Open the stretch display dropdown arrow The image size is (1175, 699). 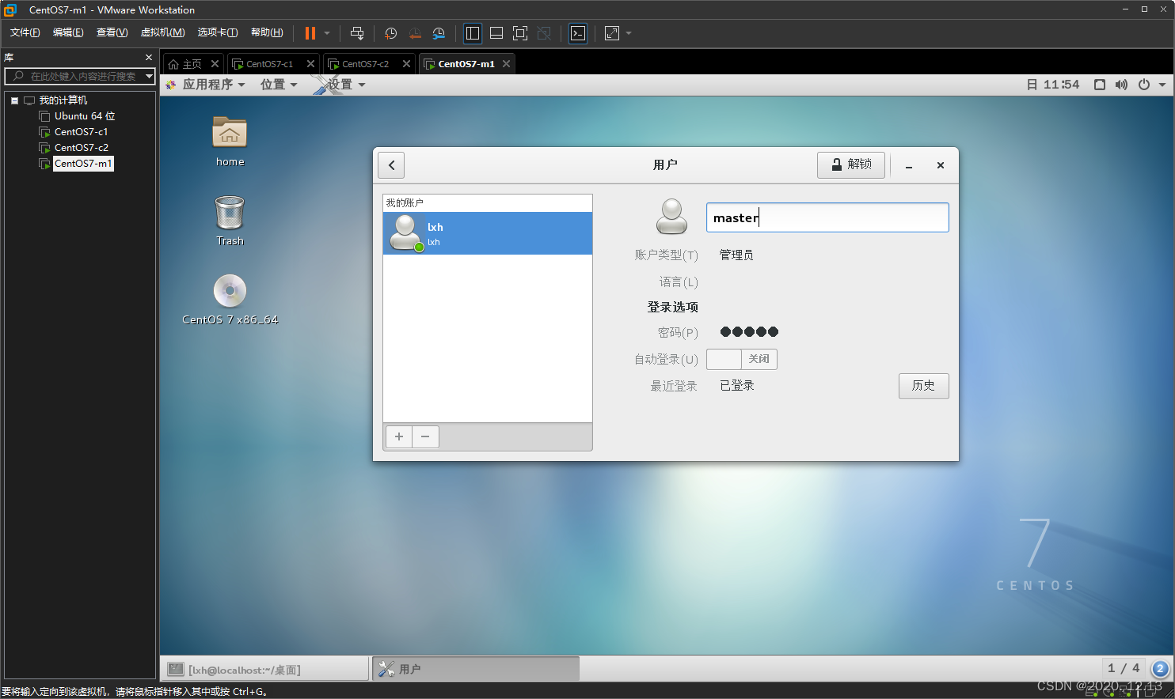coord(629,33)
